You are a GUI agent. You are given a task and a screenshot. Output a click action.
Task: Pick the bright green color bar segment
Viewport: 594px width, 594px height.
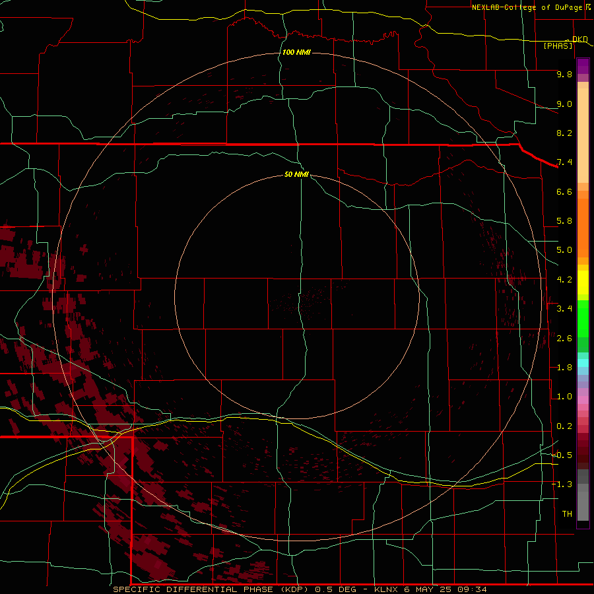tap(583, 319)
